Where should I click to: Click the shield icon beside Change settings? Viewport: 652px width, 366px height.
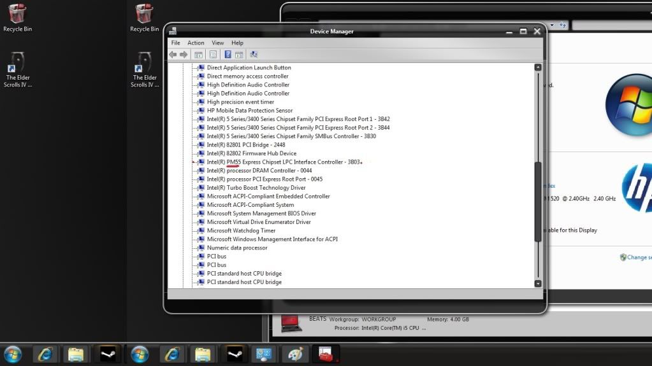(623, 257)
